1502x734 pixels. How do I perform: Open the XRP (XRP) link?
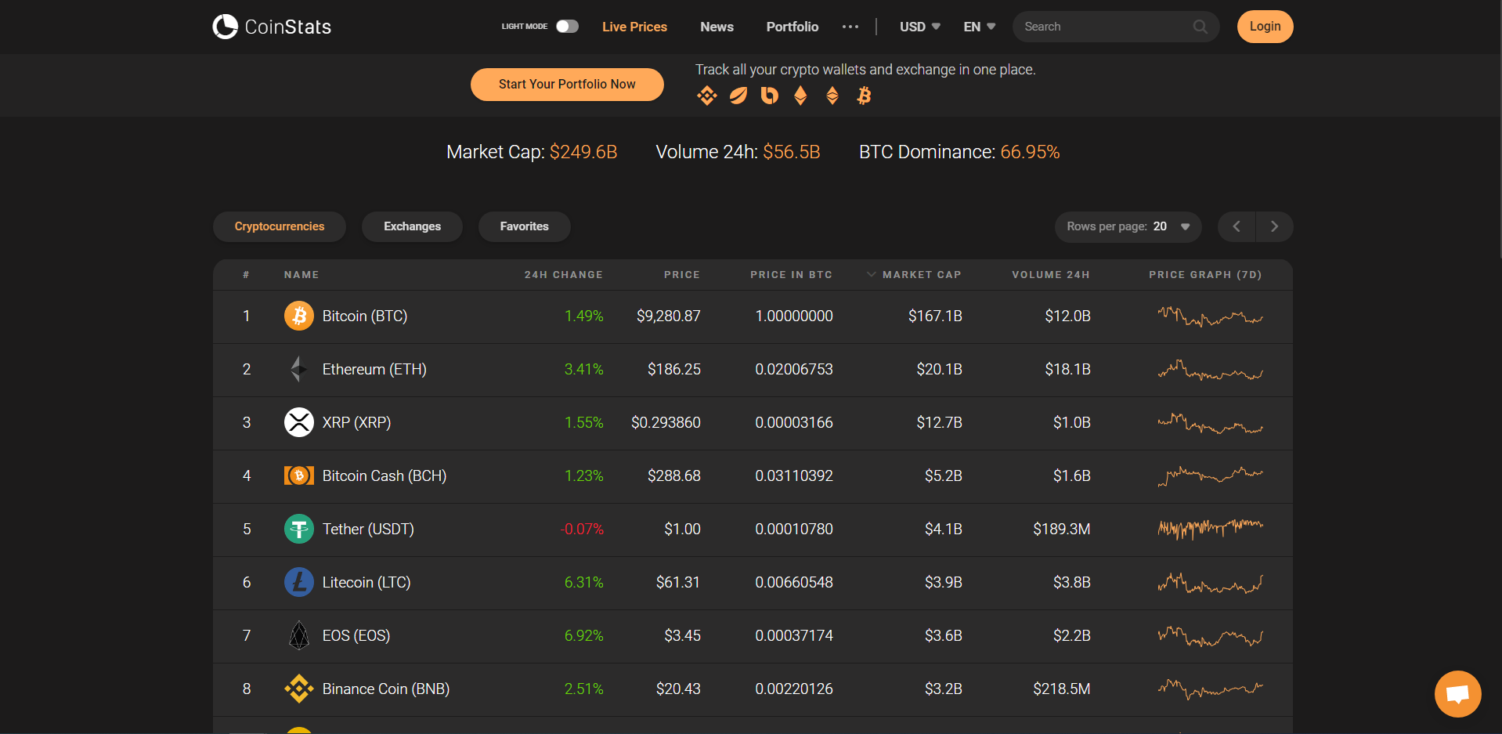tap(356, 422)
